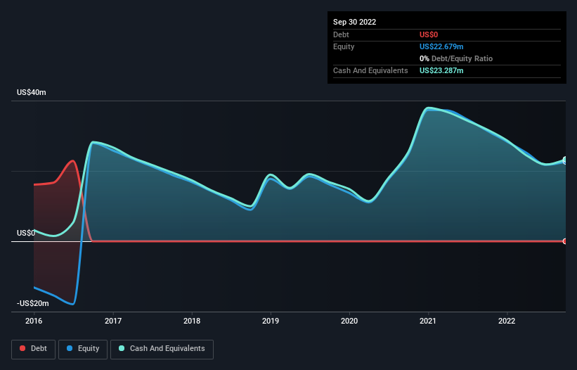The image size is (577, 370).
Task: Click the tooltip Cash And Equivalents label
Action: tap(370, 70)
